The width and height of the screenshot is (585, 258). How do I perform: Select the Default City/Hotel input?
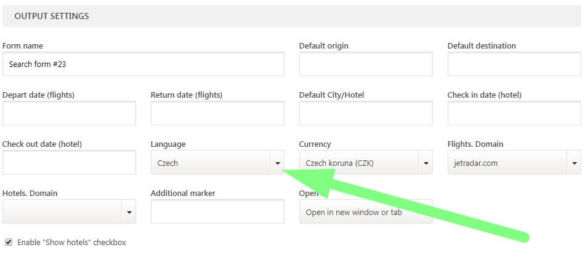(x=366, y=113)
